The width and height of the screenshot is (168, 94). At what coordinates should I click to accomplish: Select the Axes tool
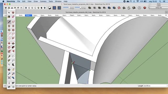(x=9, y=64)
